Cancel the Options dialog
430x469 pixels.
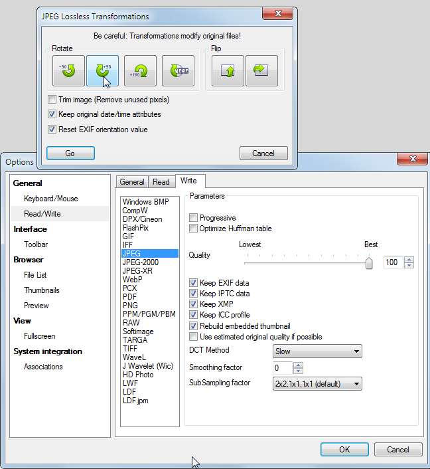tap(398, 449)
